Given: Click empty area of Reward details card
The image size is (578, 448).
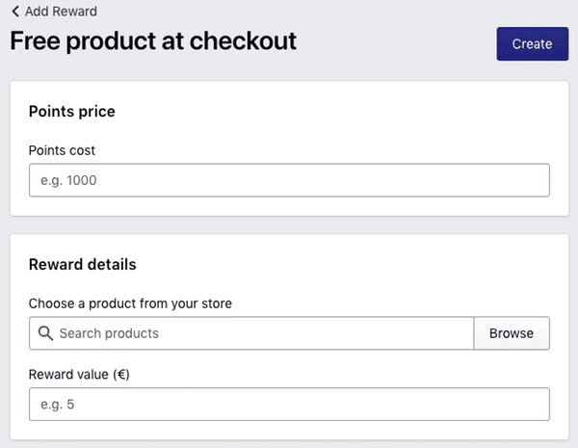Looking at the screenshot, I should click(x=385, y=270).
